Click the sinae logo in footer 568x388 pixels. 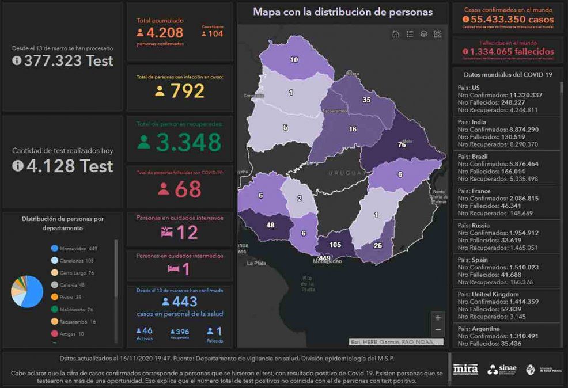502,370
